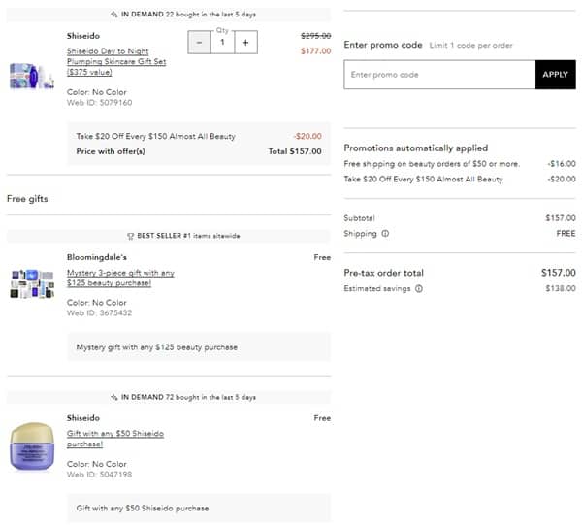Decrease quantity with the minus button
The image size is (582, 526).
tap(199, 43)
